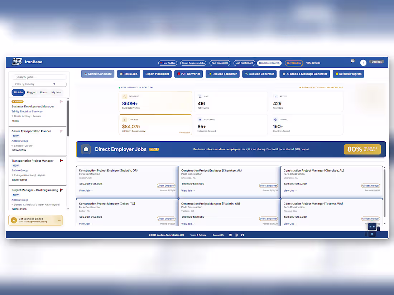Open the PDF Converter tool
This screenshot has height=295, width=394.
click(188, 74)
